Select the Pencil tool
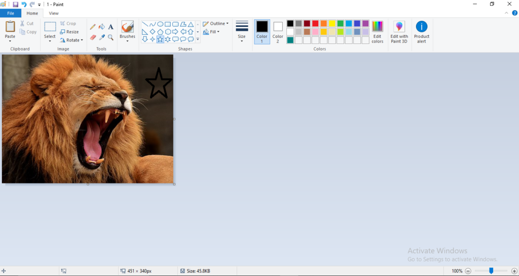 click(x=92, y=27)
